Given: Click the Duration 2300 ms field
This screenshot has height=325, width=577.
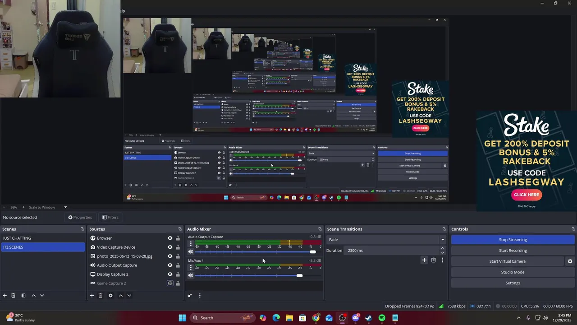Looking at the screenshot, I should (392, 251).
